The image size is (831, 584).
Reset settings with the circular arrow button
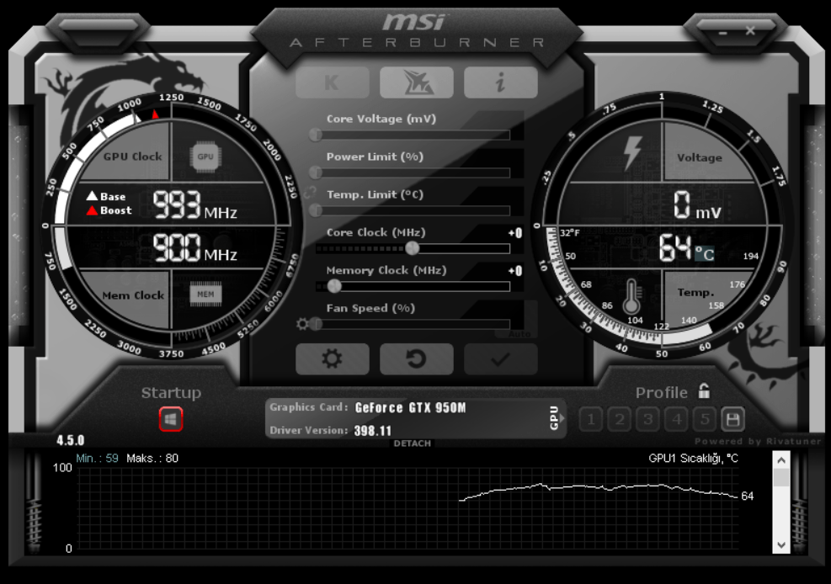(x=417, y=359)
